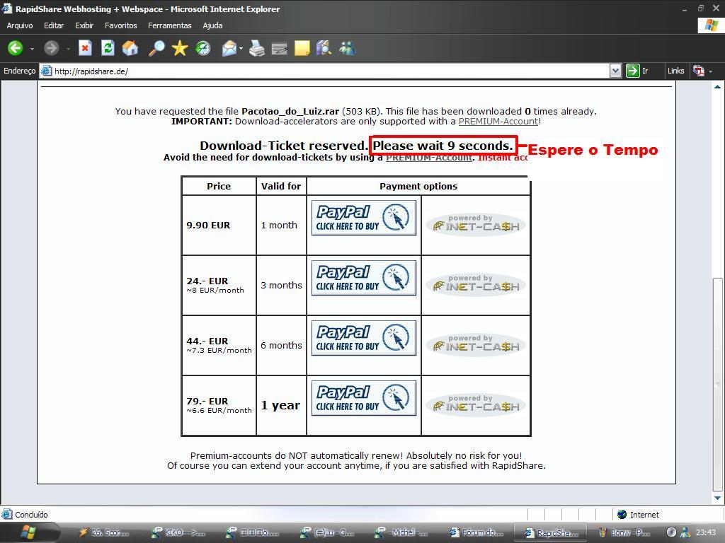This screenshot has height=543, width=725.
Task: Click the Internet zone status bar indicator
Action: pyautogui.click(x=638, y=515)
